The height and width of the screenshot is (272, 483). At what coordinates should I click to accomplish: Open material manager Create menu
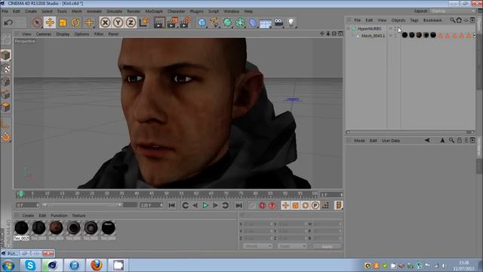click(28, 215)
